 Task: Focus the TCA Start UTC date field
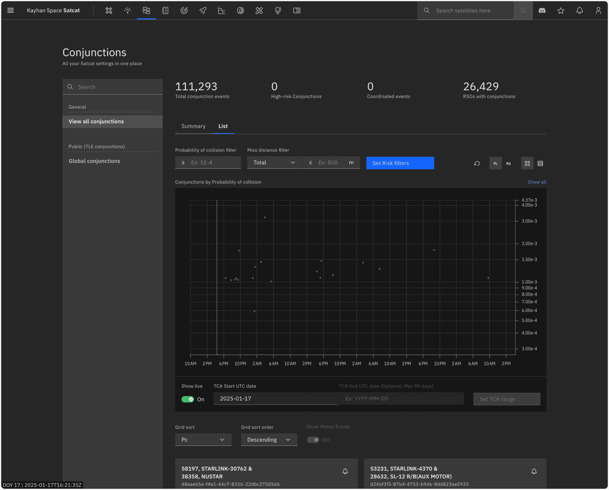[276, 398]
